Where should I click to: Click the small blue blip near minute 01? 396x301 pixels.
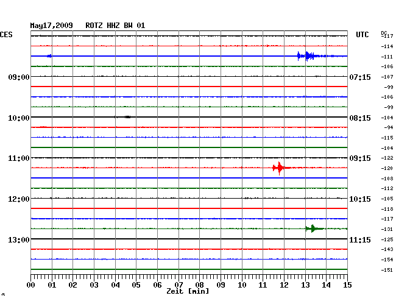[x=49, y=56]
